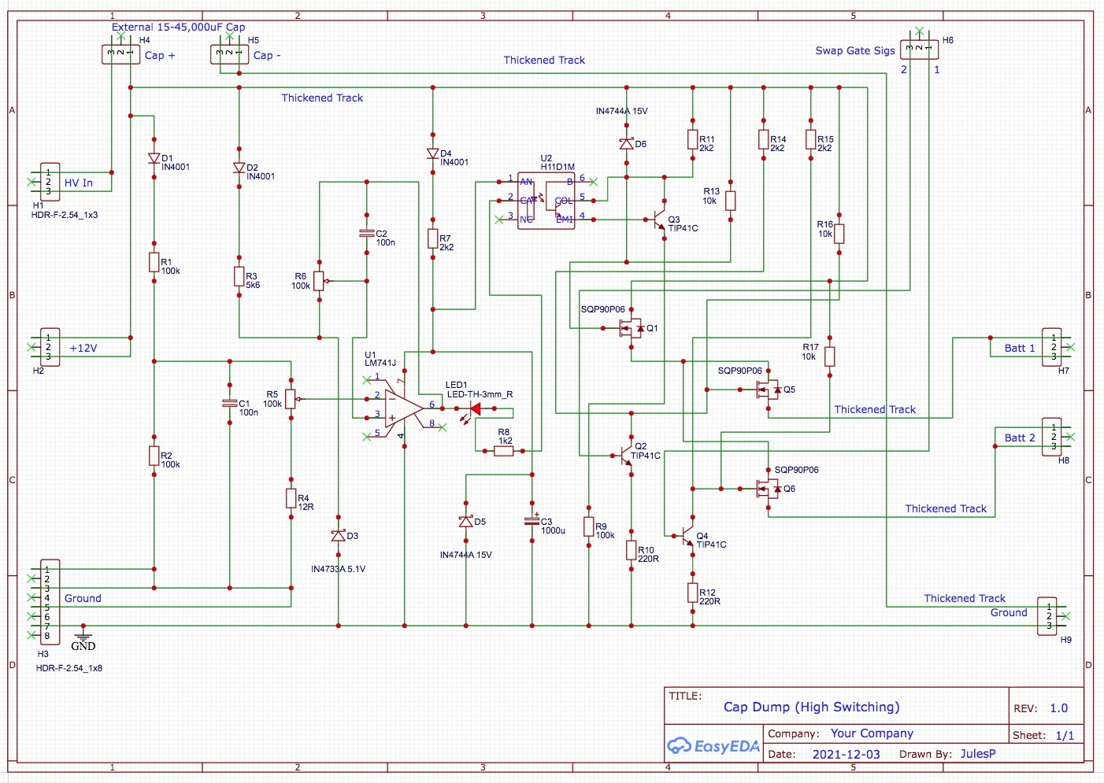Screen dimensions: 1104x783
Task: Click the D6 zener diode symbol
Action: tap(627, 144)
